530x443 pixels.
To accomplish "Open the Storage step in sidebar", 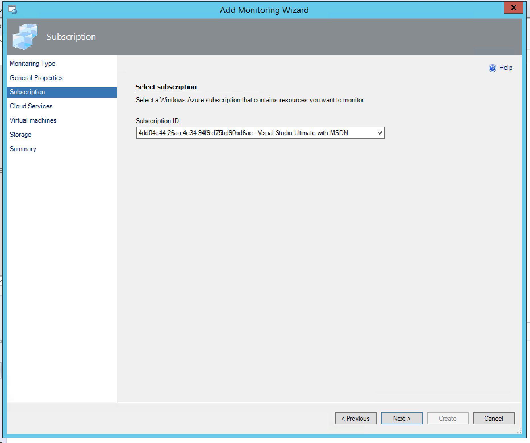I will pyautogui.click(x=20, y=135).
